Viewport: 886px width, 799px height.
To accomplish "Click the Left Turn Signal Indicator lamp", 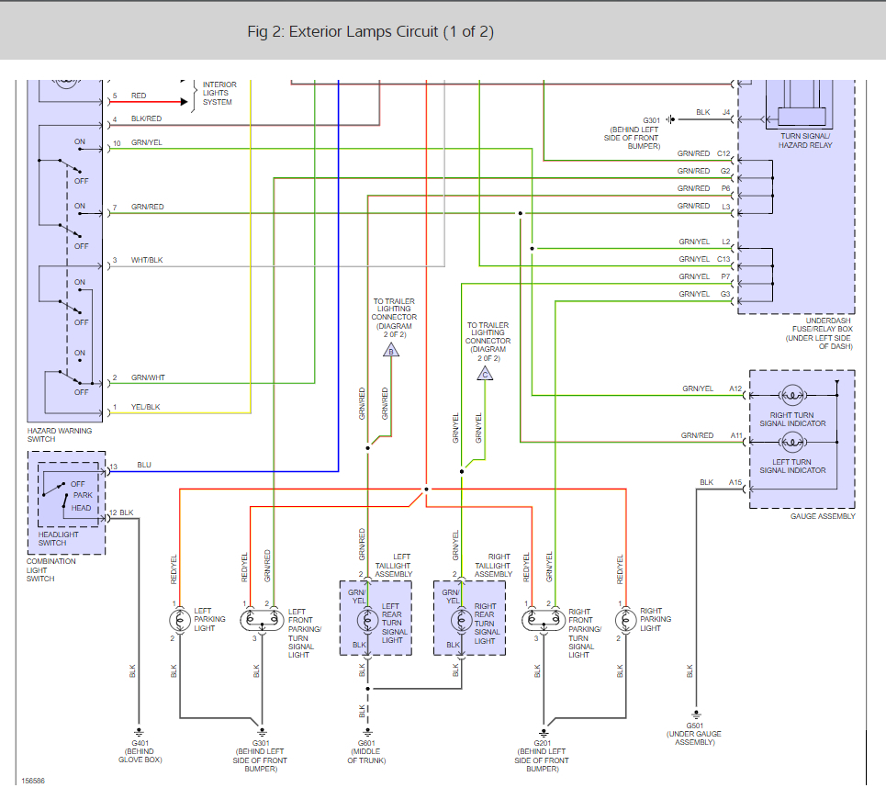I will pos(792,442).
